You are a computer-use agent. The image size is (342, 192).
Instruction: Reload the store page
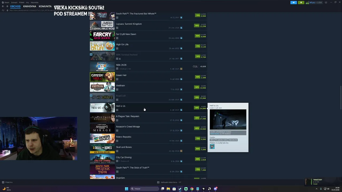click(3, 10)
